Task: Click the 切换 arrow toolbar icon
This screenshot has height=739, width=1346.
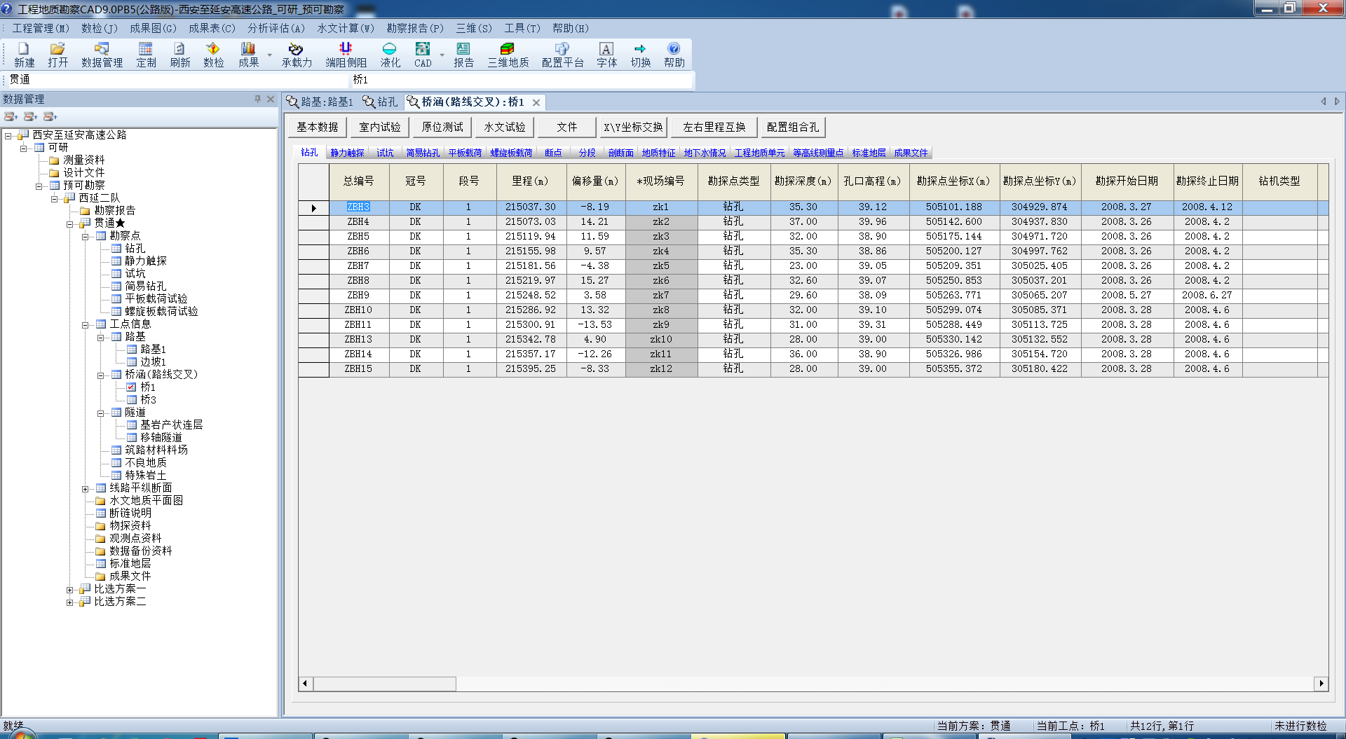Action: 640,55
